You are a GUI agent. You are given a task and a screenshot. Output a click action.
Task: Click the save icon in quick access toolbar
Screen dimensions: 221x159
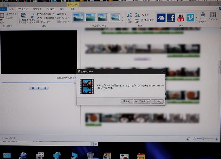pos(4,6)
